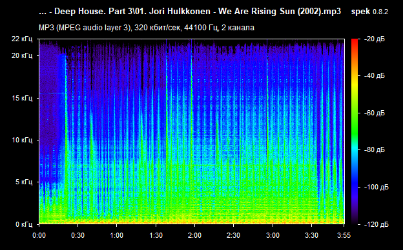Click the 22 кГц frequency axis label

(22, 39)
